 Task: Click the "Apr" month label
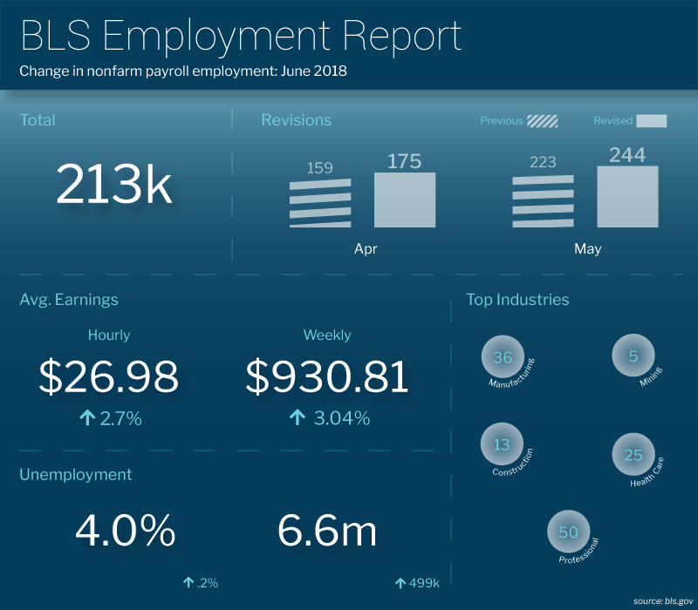(x=366, y=248)
